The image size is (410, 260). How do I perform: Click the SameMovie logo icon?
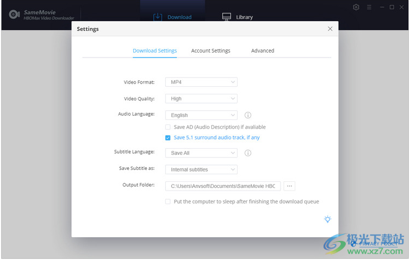pyautogui.click(x=14, y=14)
